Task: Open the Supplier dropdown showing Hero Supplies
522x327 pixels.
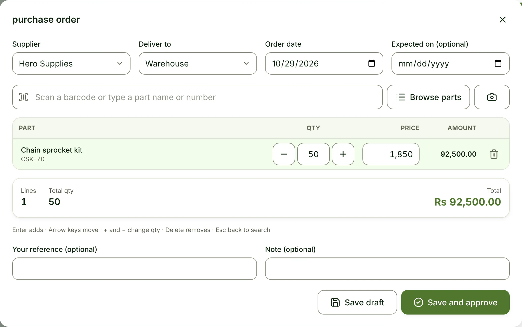Action: (x=71, y=63)
